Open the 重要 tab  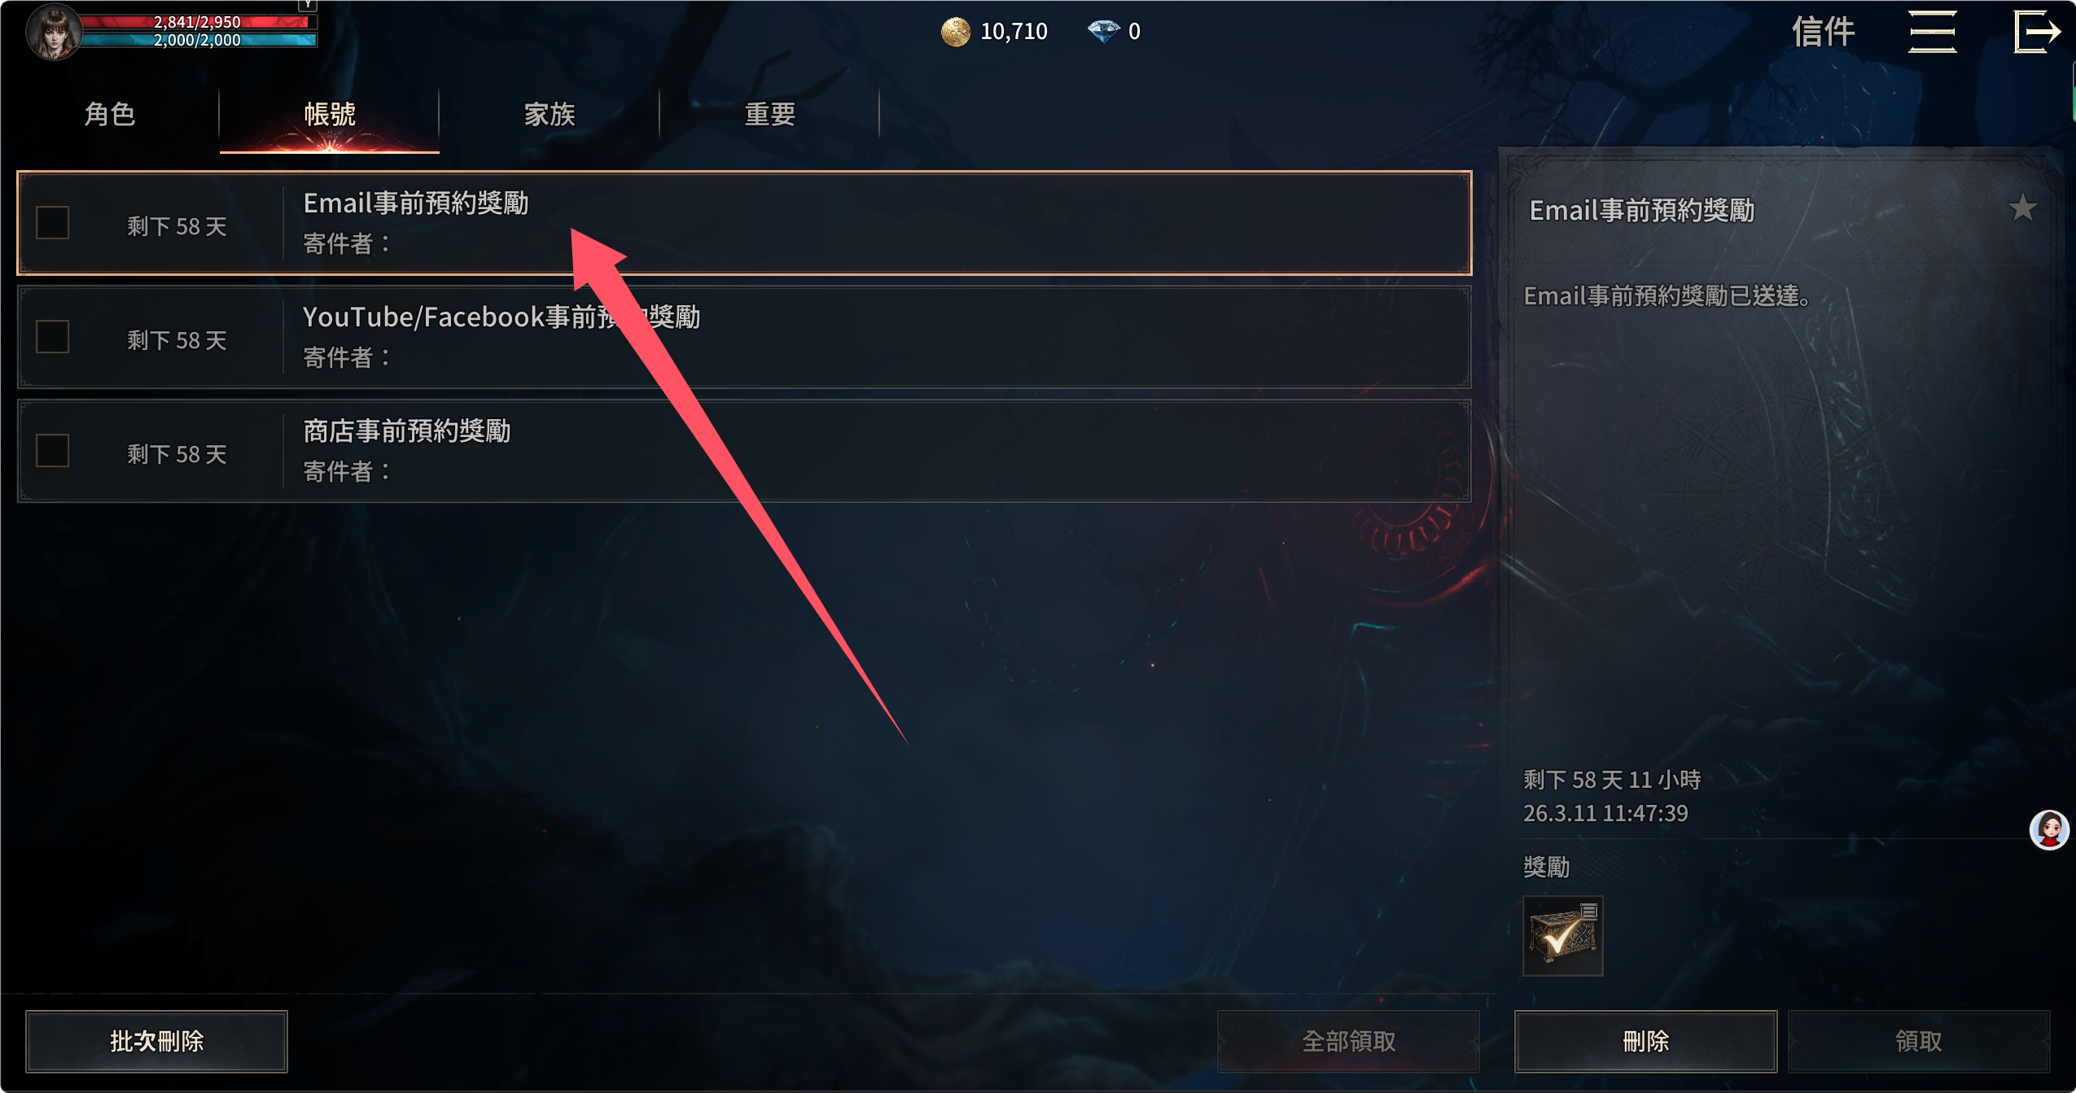click(x=769, y=114)
